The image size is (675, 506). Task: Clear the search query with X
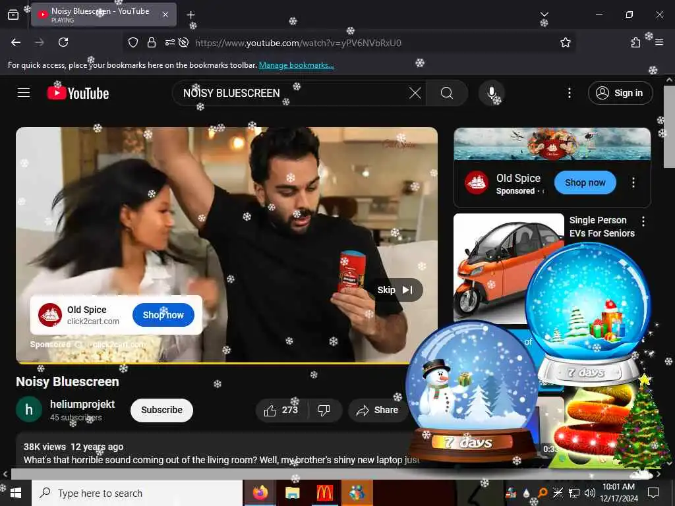[415, 93]
